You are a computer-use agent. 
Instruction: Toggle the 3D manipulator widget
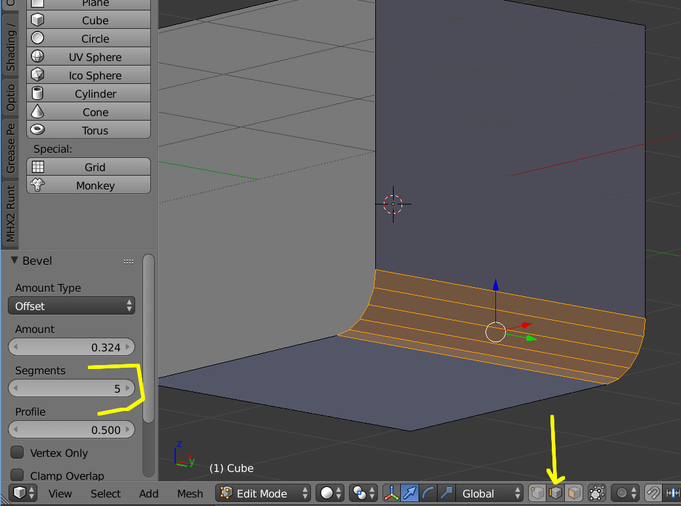tap(391, 493)
